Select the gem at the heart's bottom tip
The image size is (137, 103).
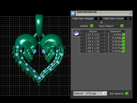39,78
